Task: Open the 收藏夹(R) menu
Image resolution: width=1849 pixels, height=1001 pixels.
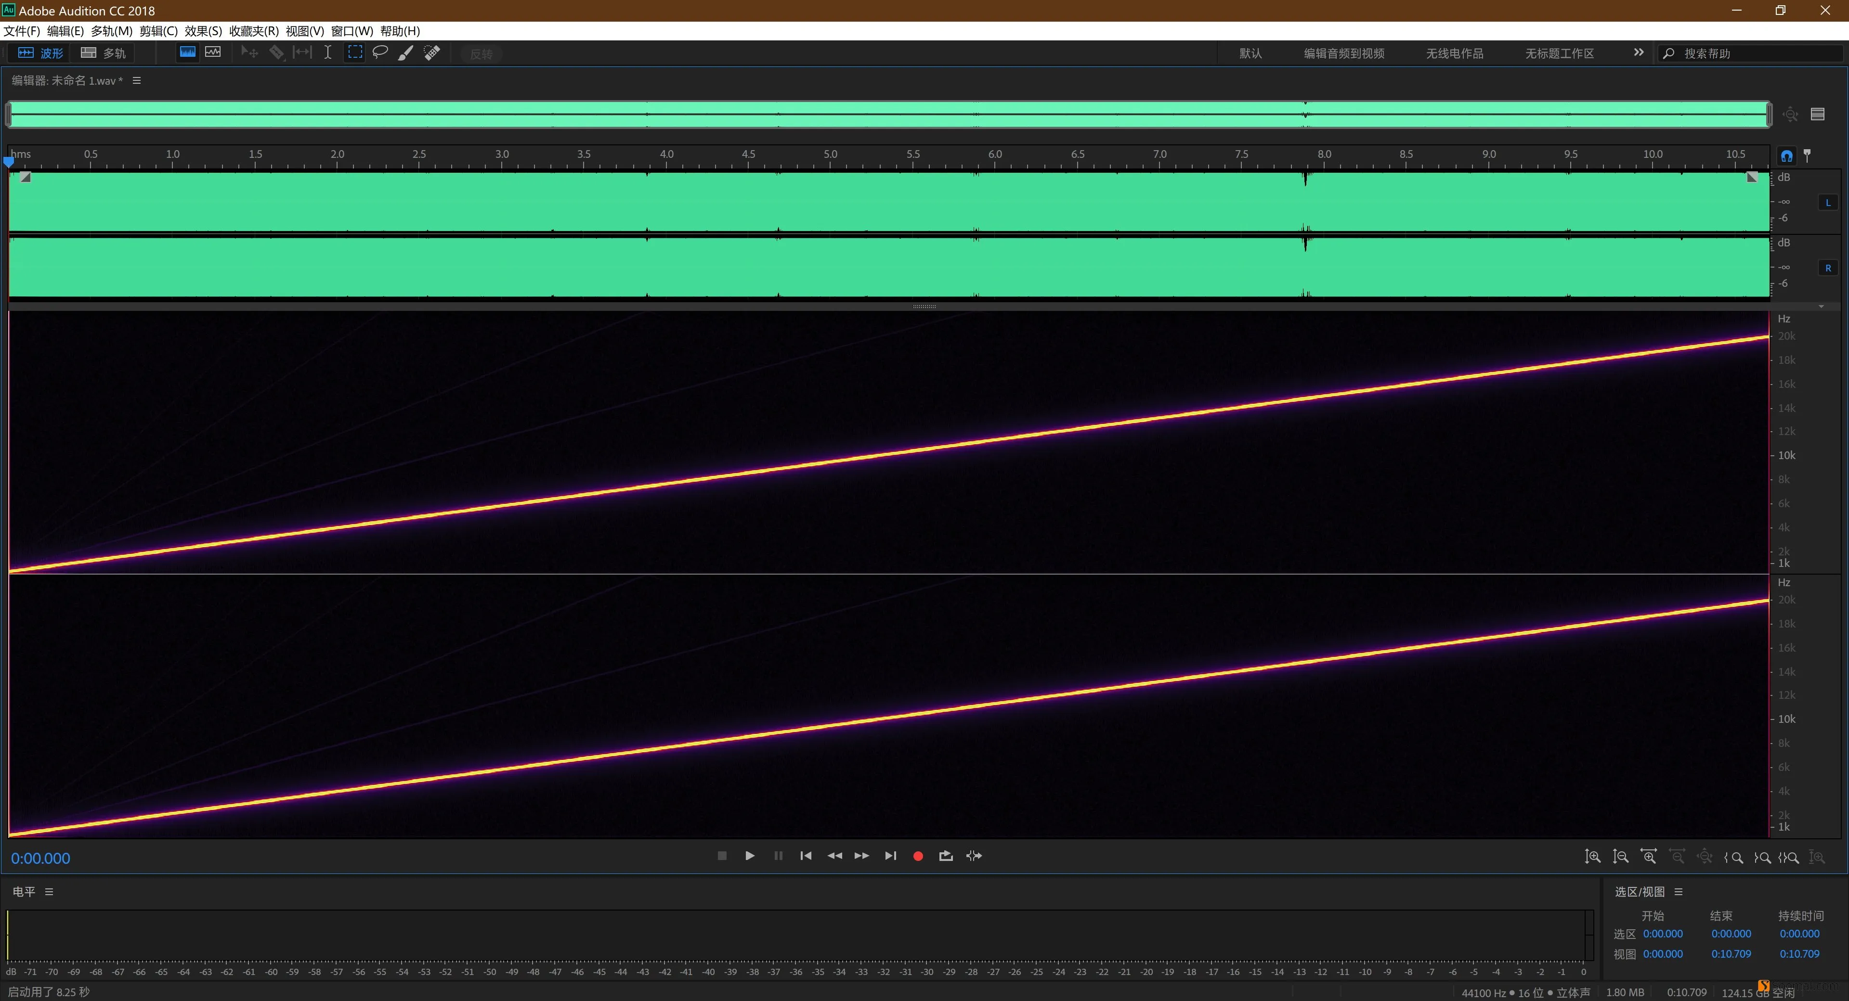Action: pyautogui.click(x=253, y=31)
